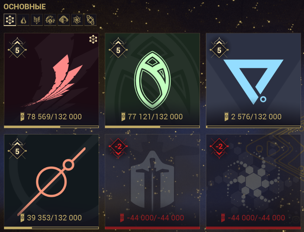This screenshot has width=304, height=232.
Task: Open the interlocking rings emblem tab
Action: (x=90, y=20)
